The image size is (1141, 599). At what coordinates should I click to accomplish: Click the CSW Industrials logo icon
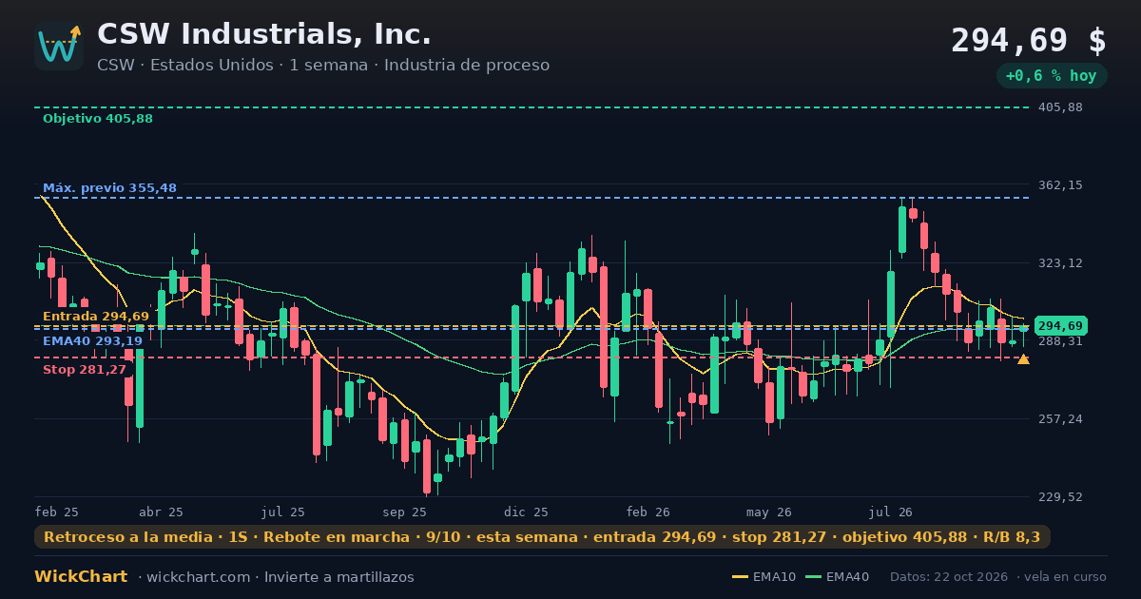(x=59, y=46)
